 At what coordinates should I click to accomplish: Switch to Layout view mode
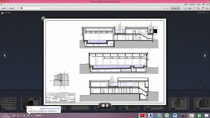[x=175, y=8]
